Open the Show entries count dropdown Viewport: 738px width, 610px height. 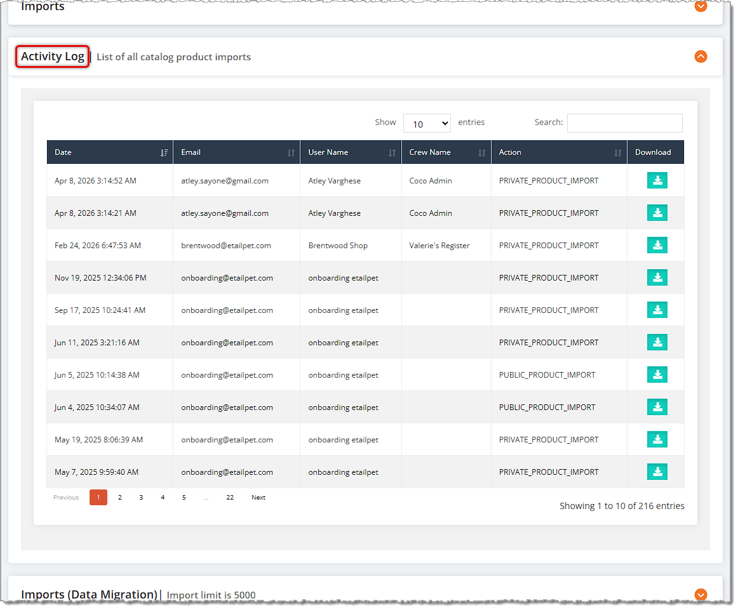click(427, 123)
